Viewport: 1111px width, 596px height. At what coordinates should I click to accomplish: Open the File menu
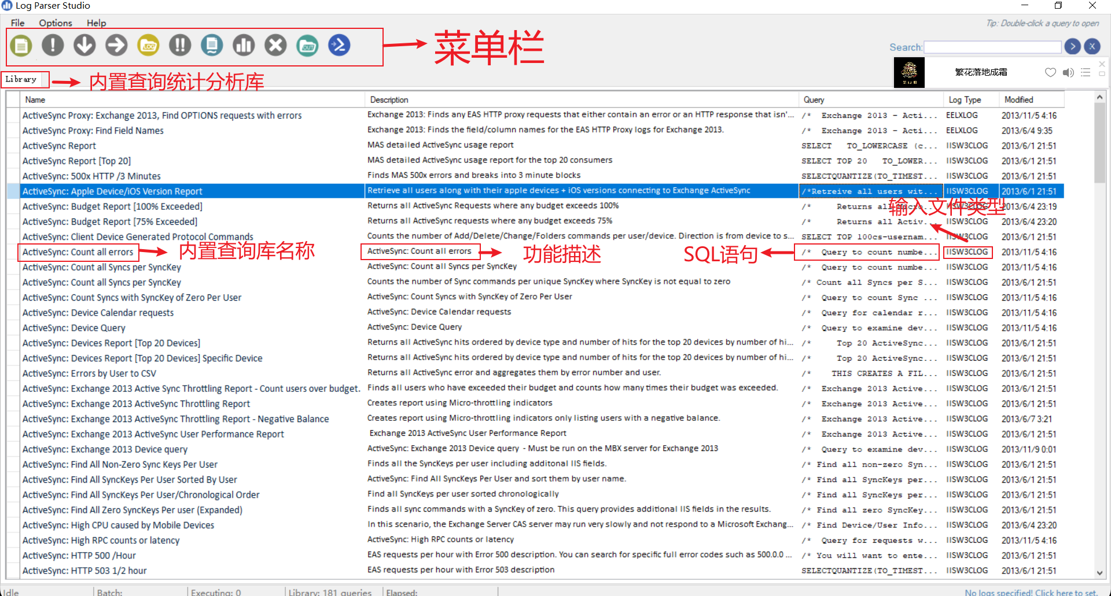click(x=17, y=23)
